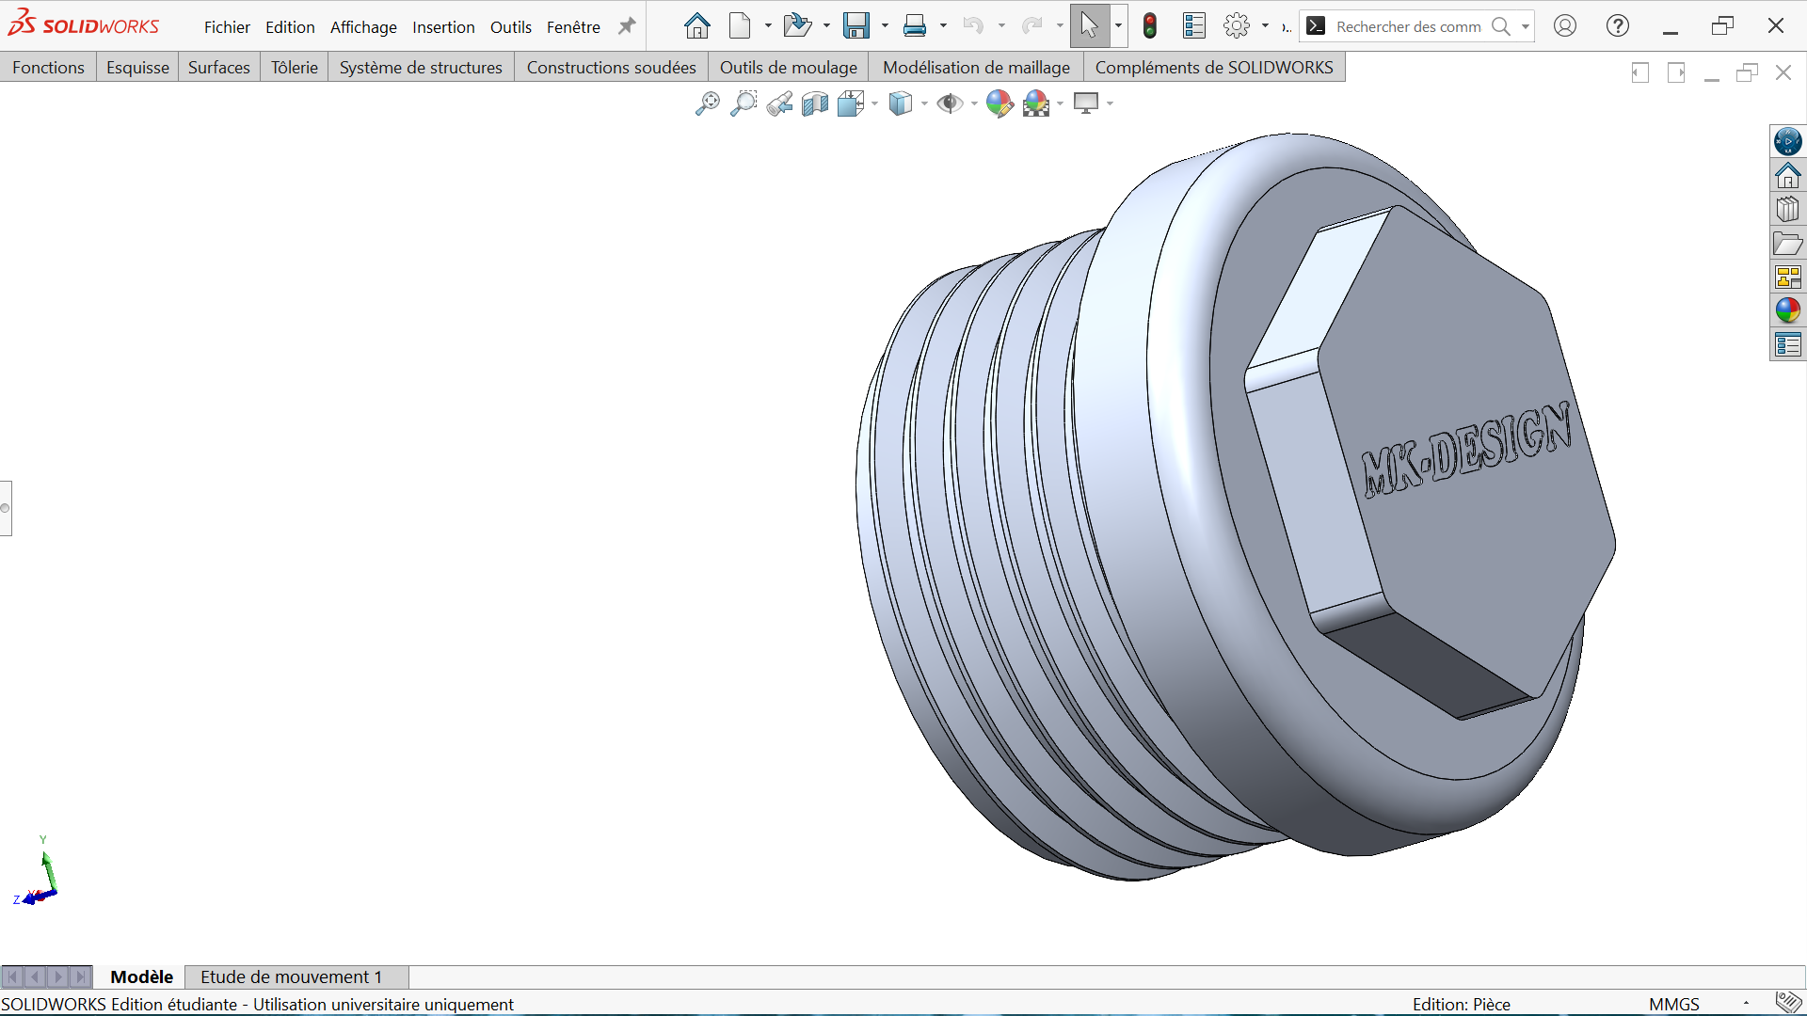The image size is (1807, 1016).
Task: Open File Explorer task pane folder icon
Action: pos(1788,244)
